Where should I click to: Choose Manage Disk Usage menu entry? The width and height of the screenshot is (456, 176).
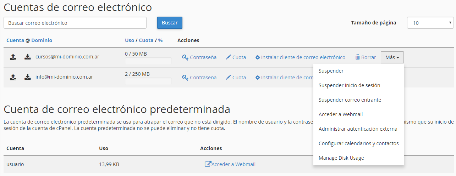341,158
